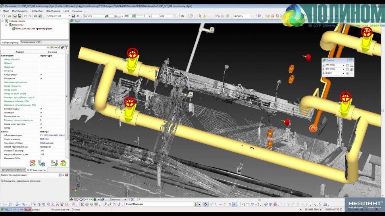Click the Open folder toolbar icon

[9, 16]
